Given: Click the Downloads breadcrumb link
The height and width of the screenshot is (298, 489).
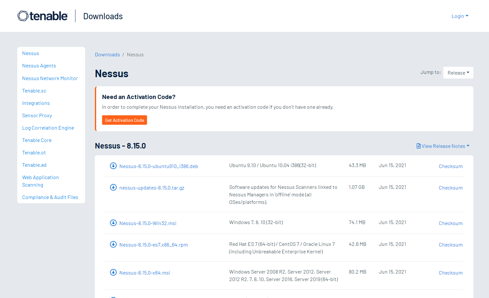Looking at the screenshot, I should tap(107, 54).
